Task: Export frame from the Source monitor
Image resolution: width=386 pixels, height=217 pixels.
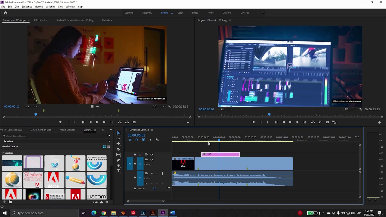Action: (x=134, y=122)
